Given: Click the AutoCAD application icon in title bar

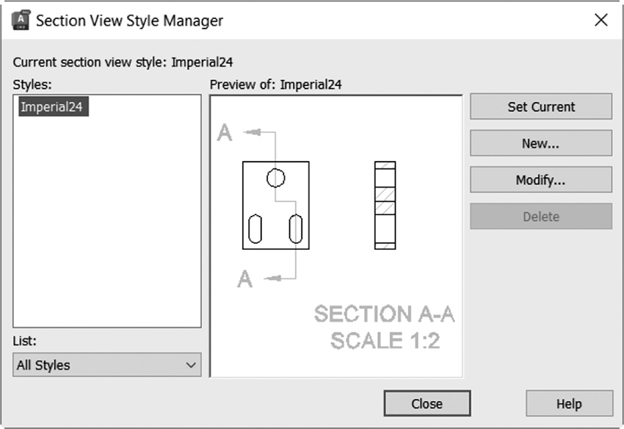Looking at the screenshot, I should click(x=21, y=21).
